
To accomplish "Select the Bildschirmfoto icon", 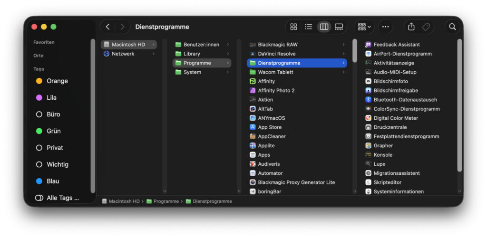I will click(x=368, y=81).
